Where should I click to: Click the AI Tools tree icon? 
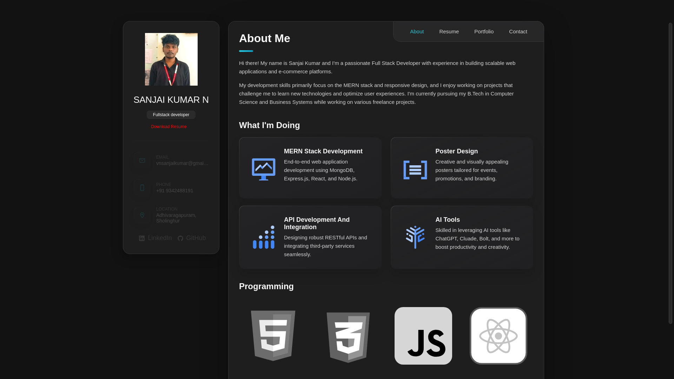[415, 237]
